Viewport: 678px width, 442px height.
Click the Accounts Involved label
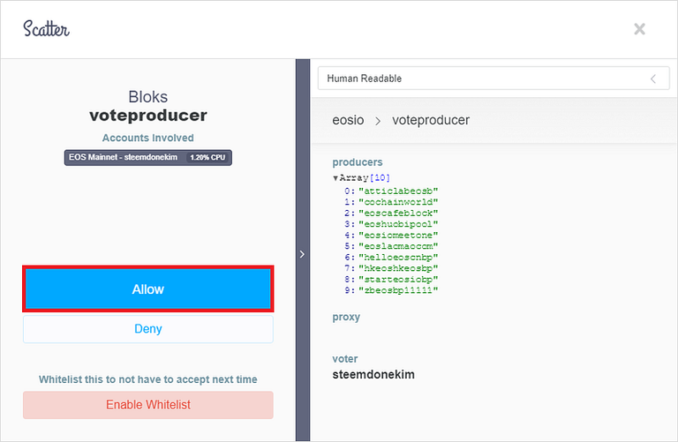[148, 138]
